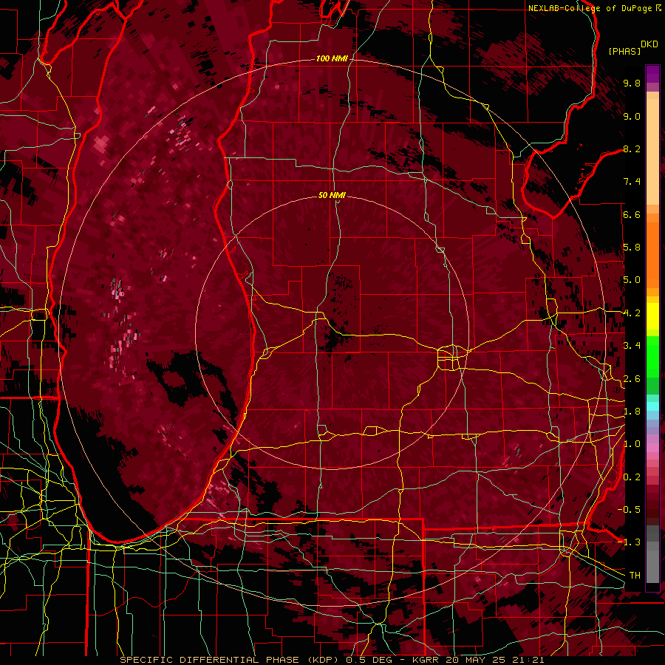This screenshot has height=665, width=665.
Task: Click the 3.4 value on the legend
Action: tap(632, 346)
